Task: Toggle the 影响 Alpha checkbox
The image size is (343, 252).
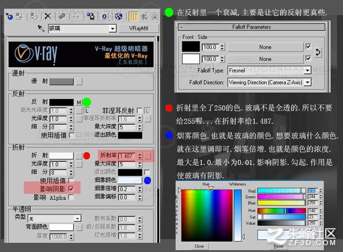Action: click(71, 198)
